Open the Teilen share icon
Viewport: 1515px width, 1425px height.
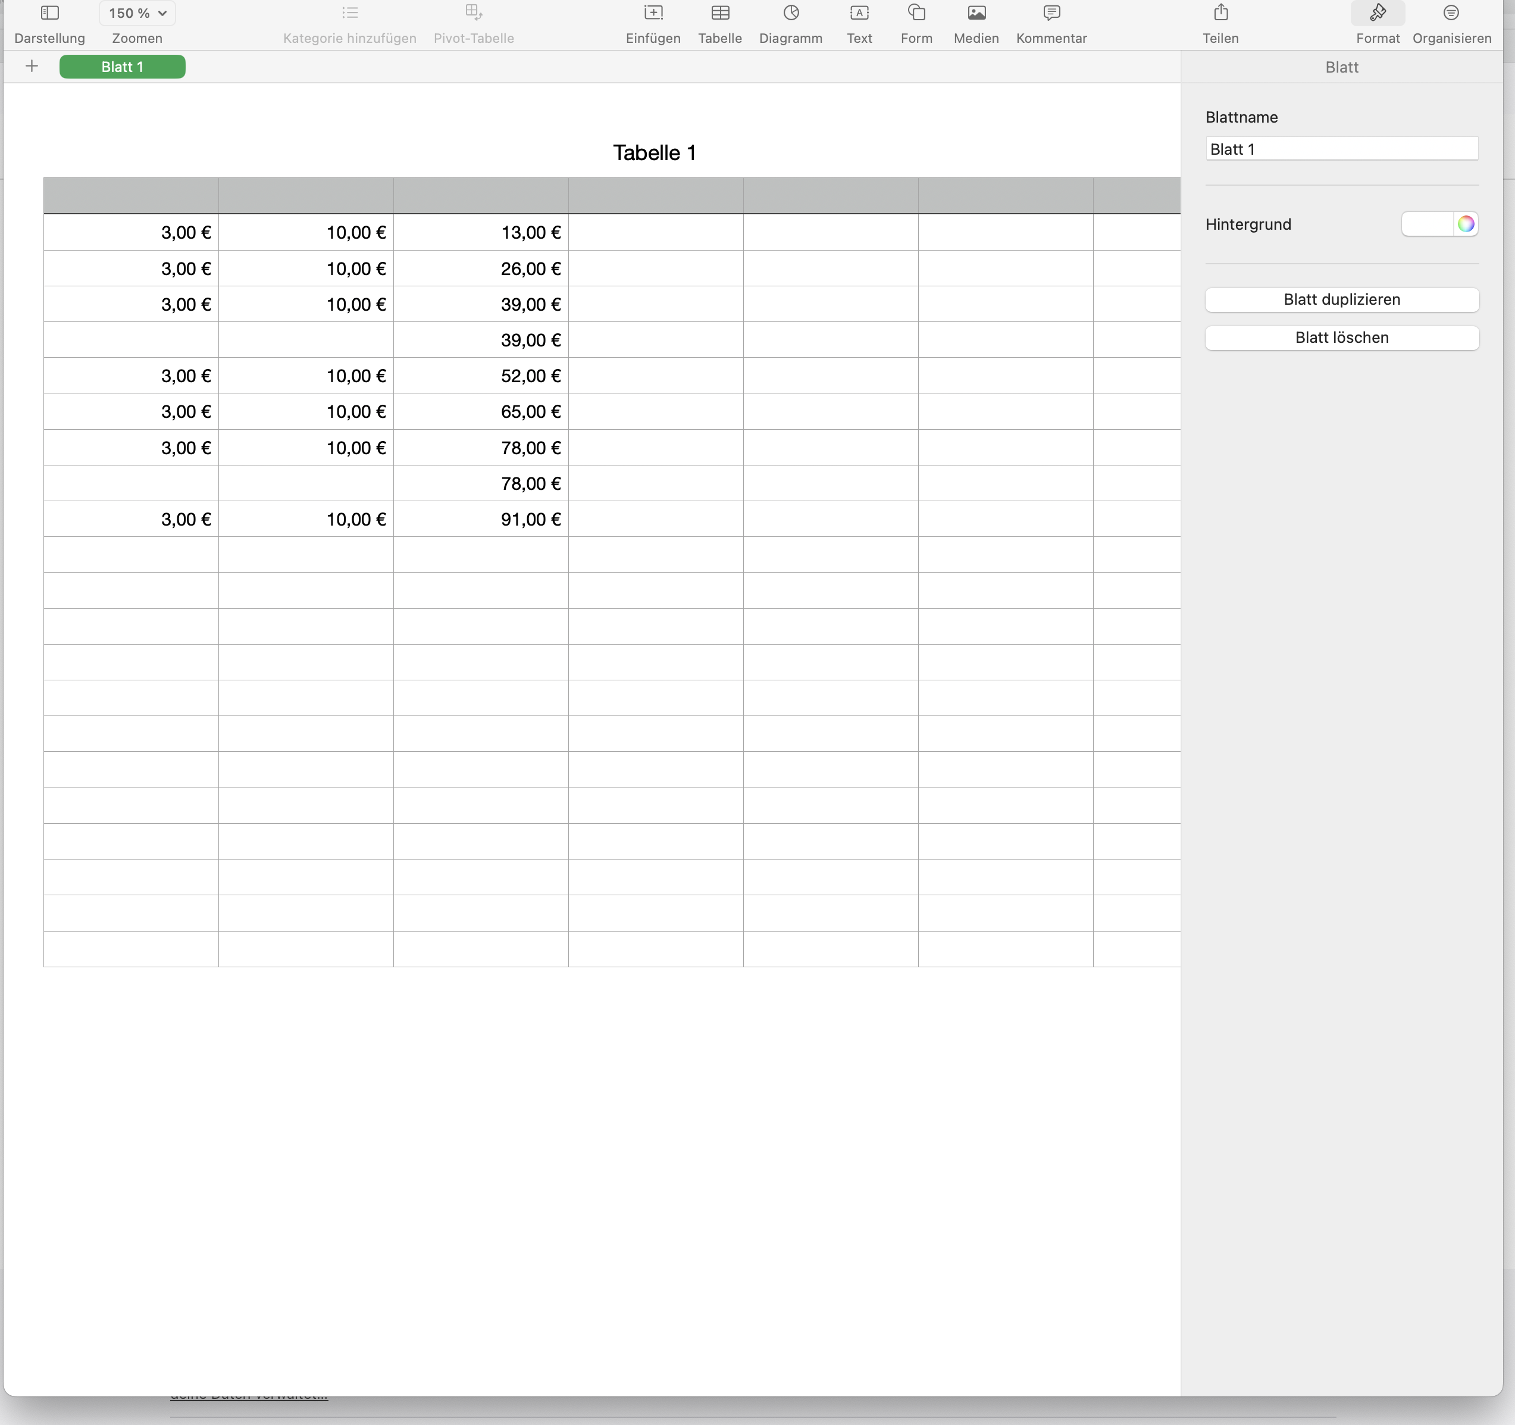1220,13
